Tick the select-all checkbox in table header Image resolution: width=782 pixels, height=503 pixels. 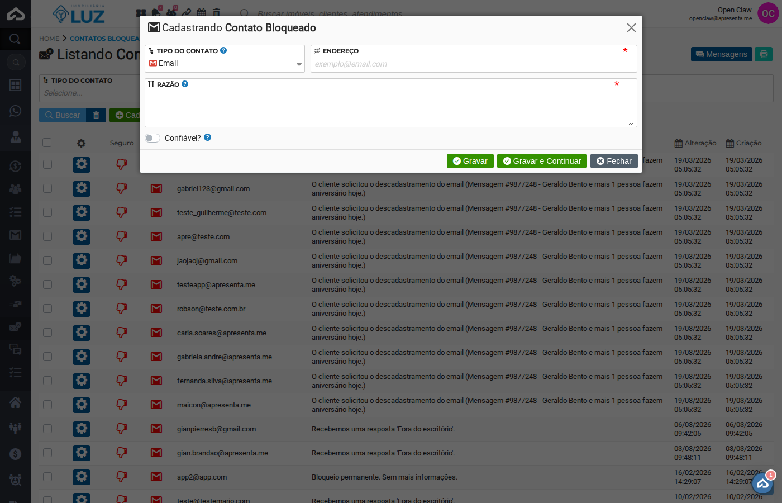pos(47,143)
